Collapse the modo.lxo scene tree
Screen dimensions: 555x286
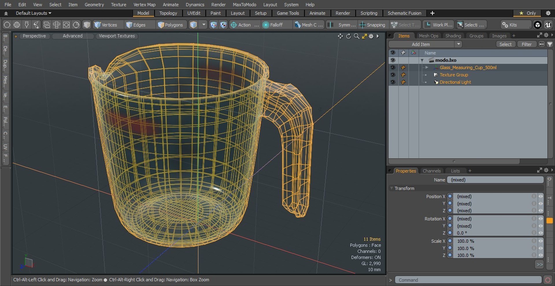[422, 60]
